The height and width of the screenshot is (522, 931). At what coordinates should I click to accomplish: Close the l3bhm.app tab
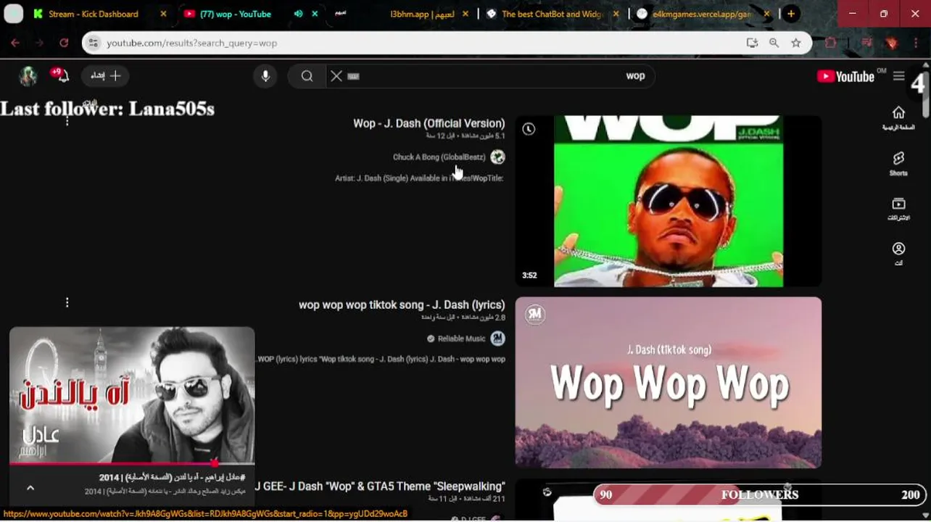pos(465,14)
